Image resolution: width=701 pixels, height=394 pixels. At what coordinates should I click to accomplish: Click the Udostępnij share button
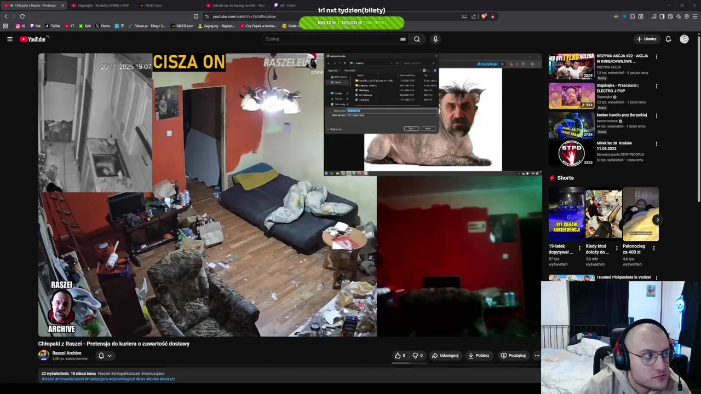click(x=445, y=355)
